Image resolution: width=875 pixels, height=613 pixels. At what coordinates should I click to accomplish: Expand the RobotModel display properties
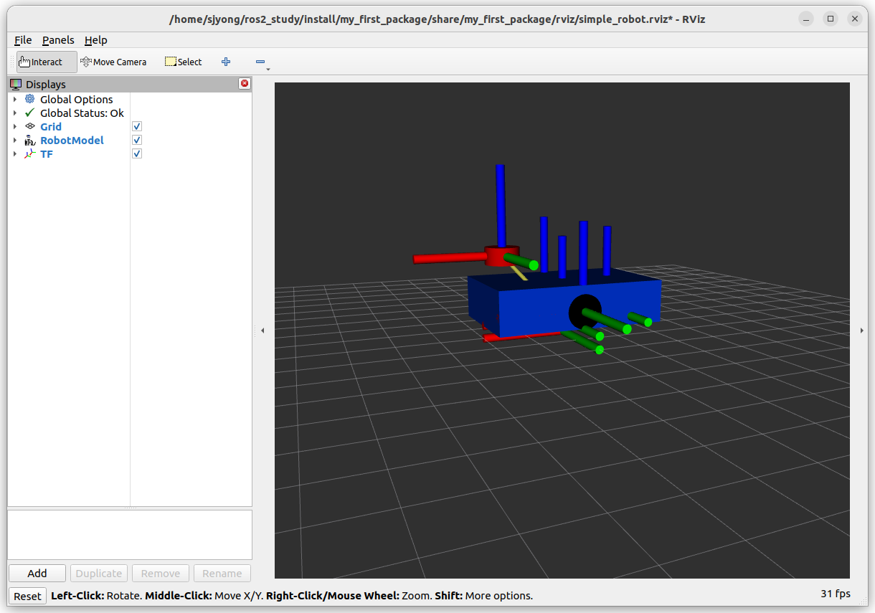point(14,140)
